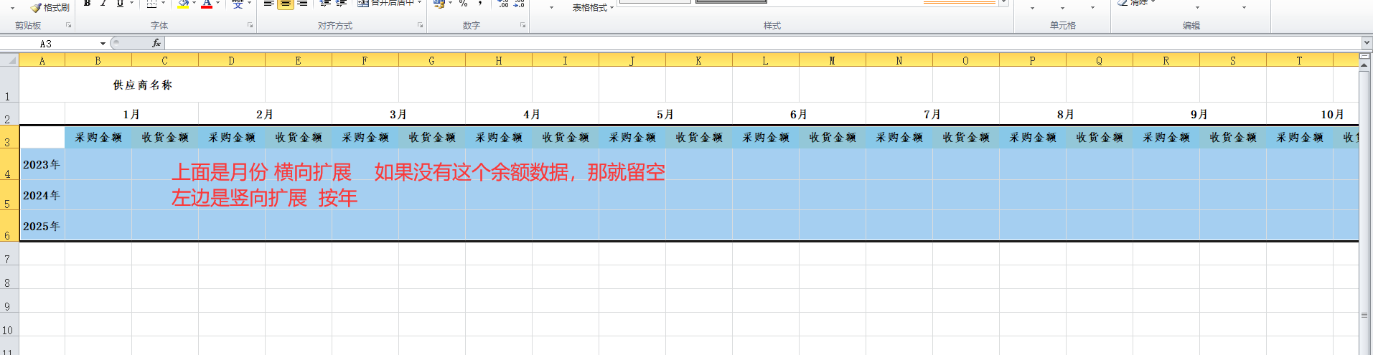Click inside the formula bar input

(x=718, y=43)
